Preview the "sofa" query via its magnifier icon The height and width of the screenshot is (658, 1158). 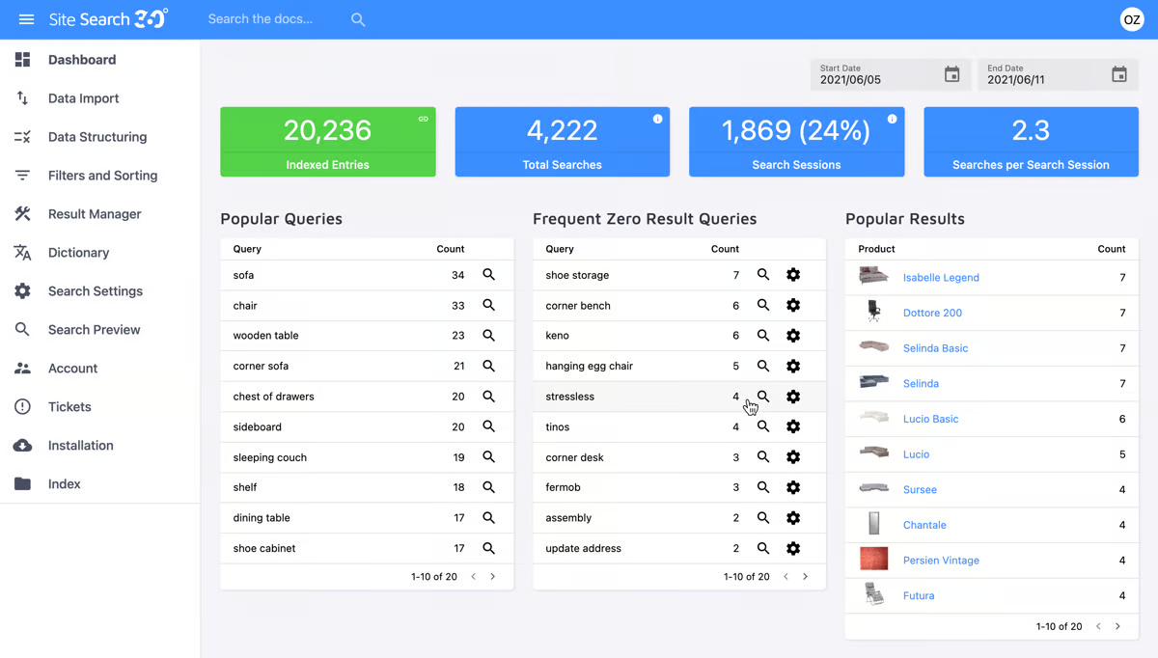click(x=489, y=275)
